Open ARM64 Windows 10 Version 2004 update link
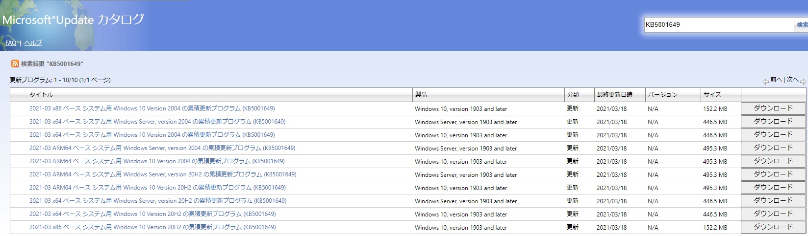808x236 pixels. [x=157, y=161]
